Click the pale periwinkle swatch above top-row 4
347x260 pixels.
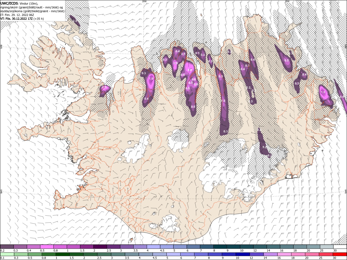tap(153, 247)
